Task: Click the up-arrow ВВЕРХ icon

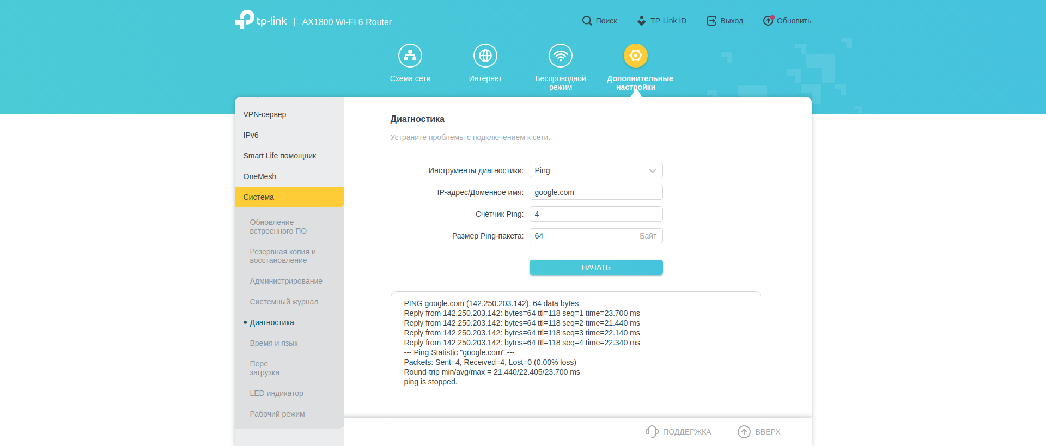Action: pos(744,432)
